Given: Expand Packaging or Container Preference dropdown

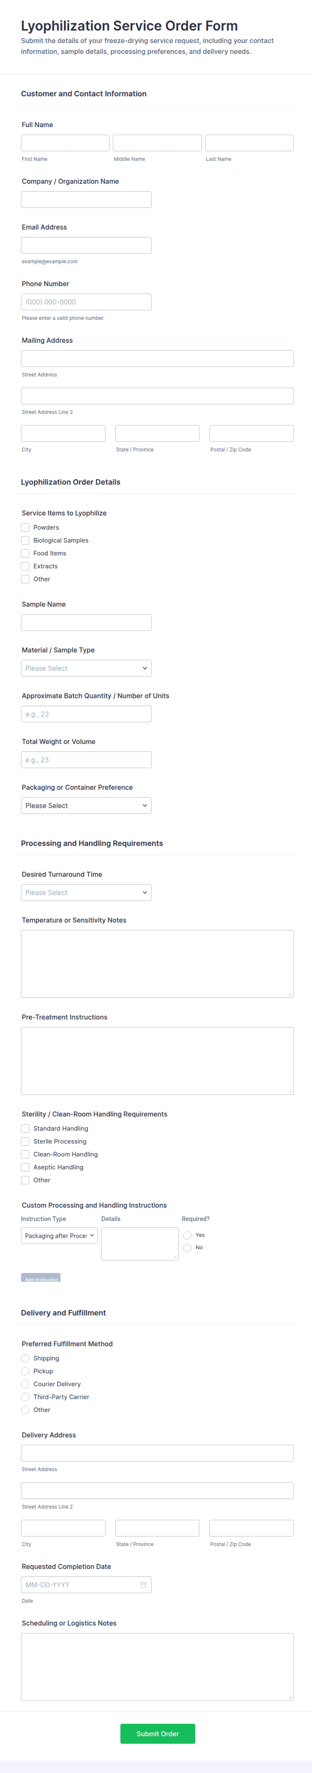Looking at the screenshot, I should point(86,805).
